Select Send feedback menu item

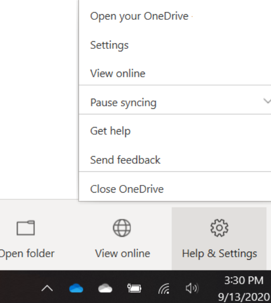pos(175,160)
